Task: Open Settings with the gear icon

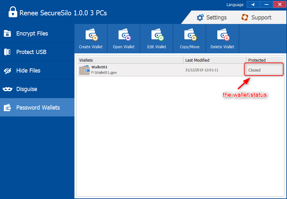Action: pyautogui.click(x=200, y=18)
